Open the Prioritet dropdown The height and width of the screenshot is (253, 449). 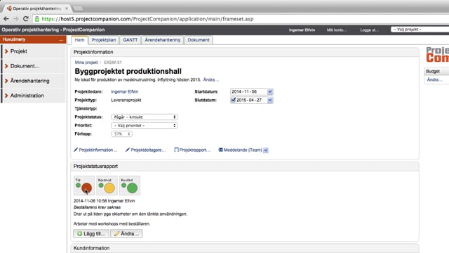[145, 125]
